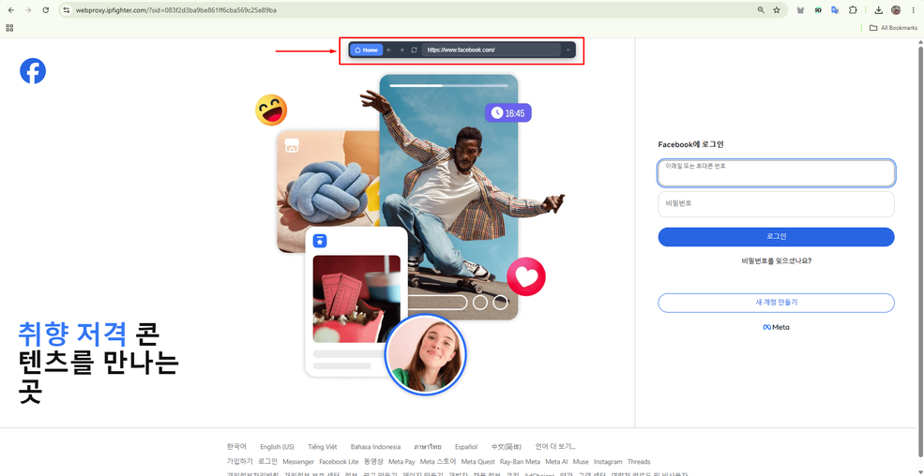Viewport: 924px width, 476px height.
Task: Open the Meta Quest footer link
Action: point(477,462)
